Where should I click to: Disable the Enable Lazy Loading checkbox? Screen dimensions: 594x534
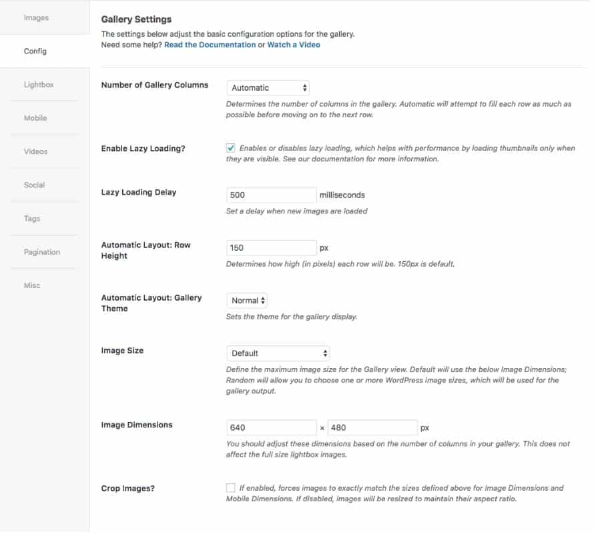tap(231, 148)
